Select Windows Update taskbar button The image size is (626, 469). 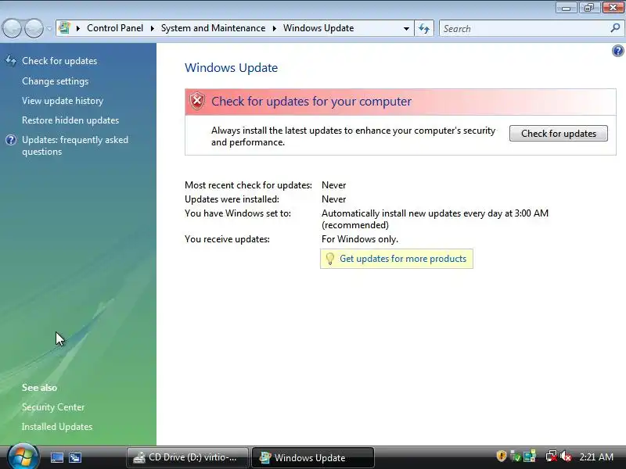pyautogui.click(x=312, y=457)
